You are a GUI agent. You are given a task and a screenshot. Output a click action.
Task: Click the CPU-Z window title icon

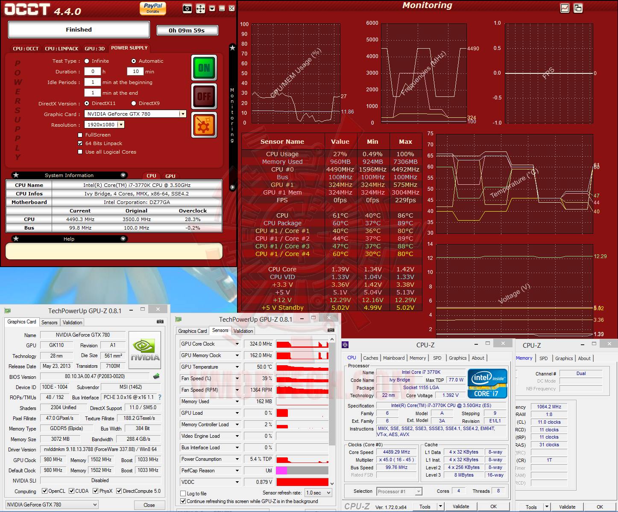point(346,345)
